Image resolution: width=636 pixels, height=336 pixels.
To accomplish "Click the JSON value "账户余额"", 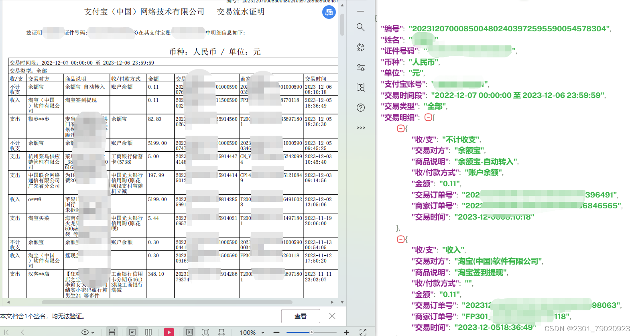I will [484, 172].
